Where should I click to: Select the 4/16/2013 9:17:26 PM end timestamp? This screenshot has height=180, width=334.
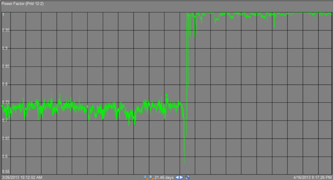(x=312, y=177)
